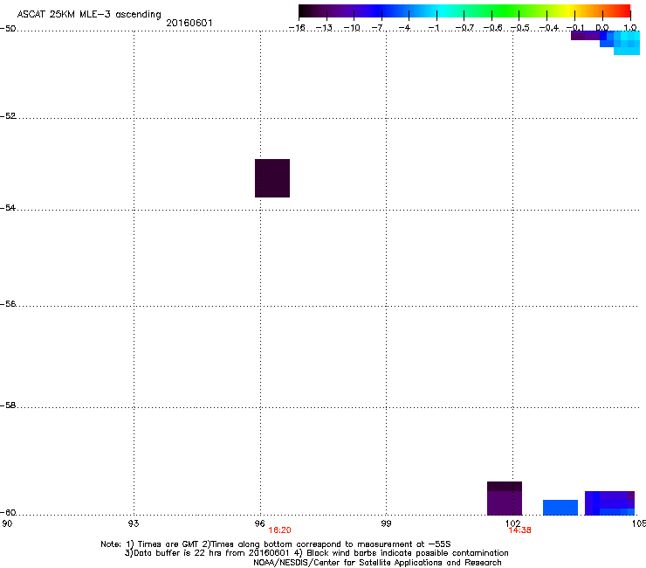Click the cyan data block in top-right corner
Viewport: 646px width, 568px height.
627,43
